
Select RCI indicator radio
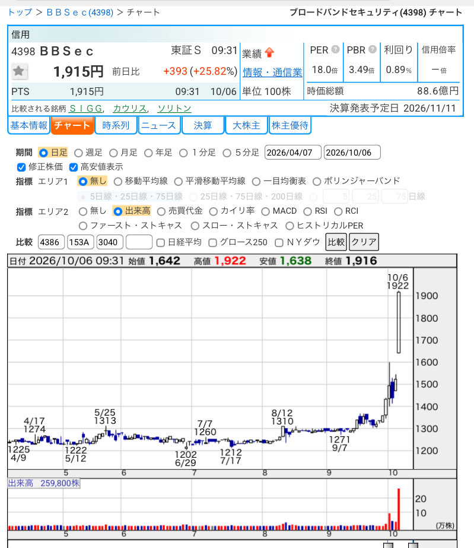[x=338, y=211]
